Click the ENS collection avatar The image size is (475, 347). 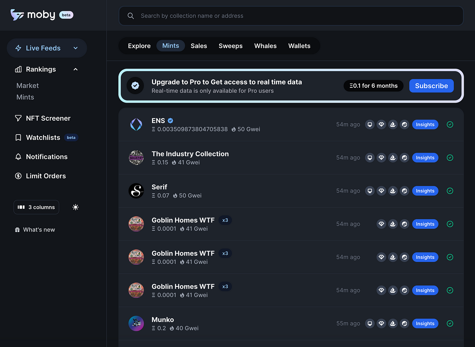tap(136, 124)
